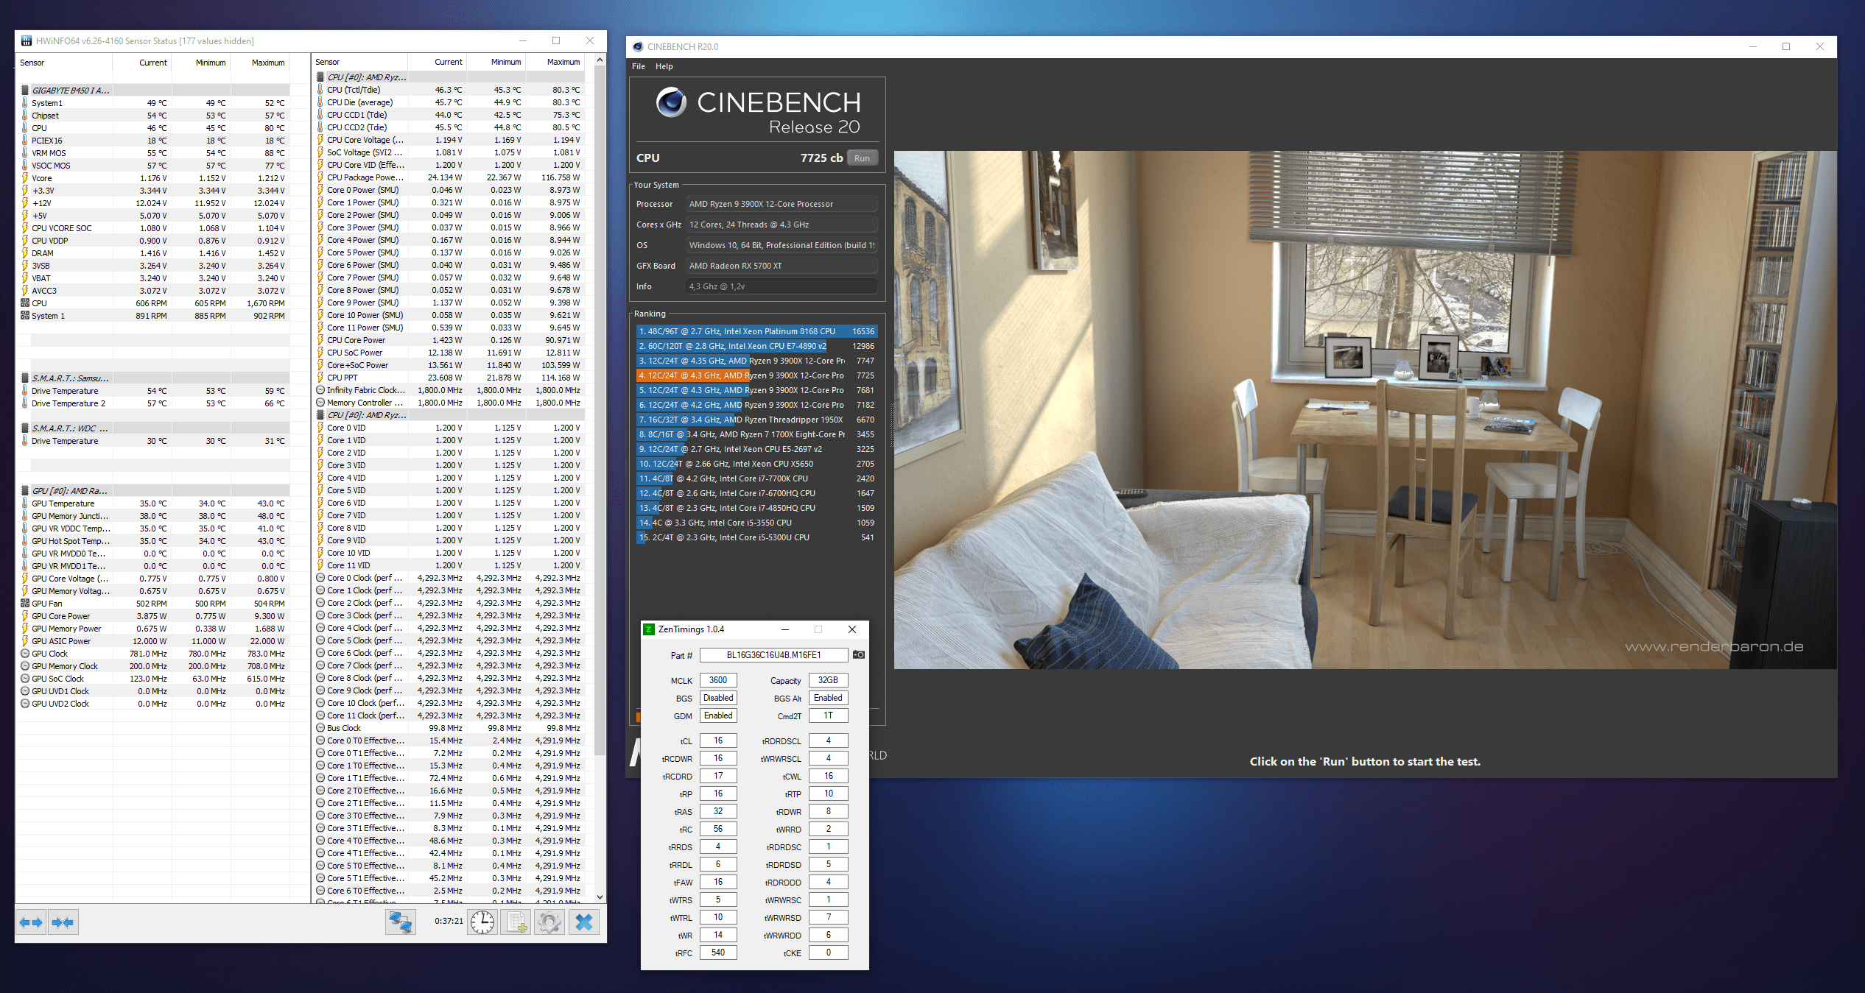This screenshot has height=993, width=1865.
Task: Click the Cinebench title bar app icon
Action: pyautogui.click(x=638, y=46)
